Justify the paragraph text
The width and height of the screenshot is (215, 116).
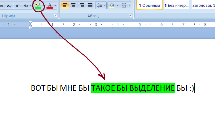click(90, 5)
